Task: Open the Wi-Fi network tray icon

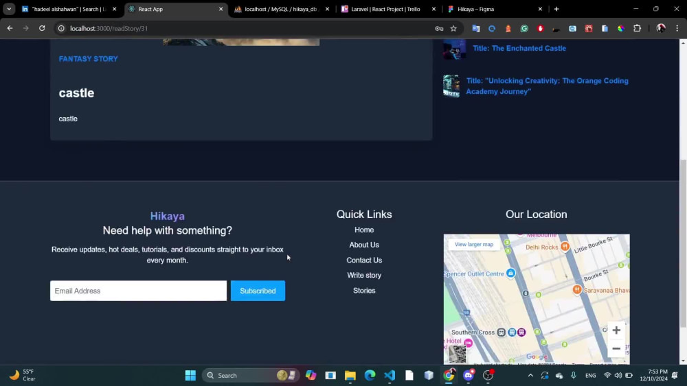Action: click(607, 376)
